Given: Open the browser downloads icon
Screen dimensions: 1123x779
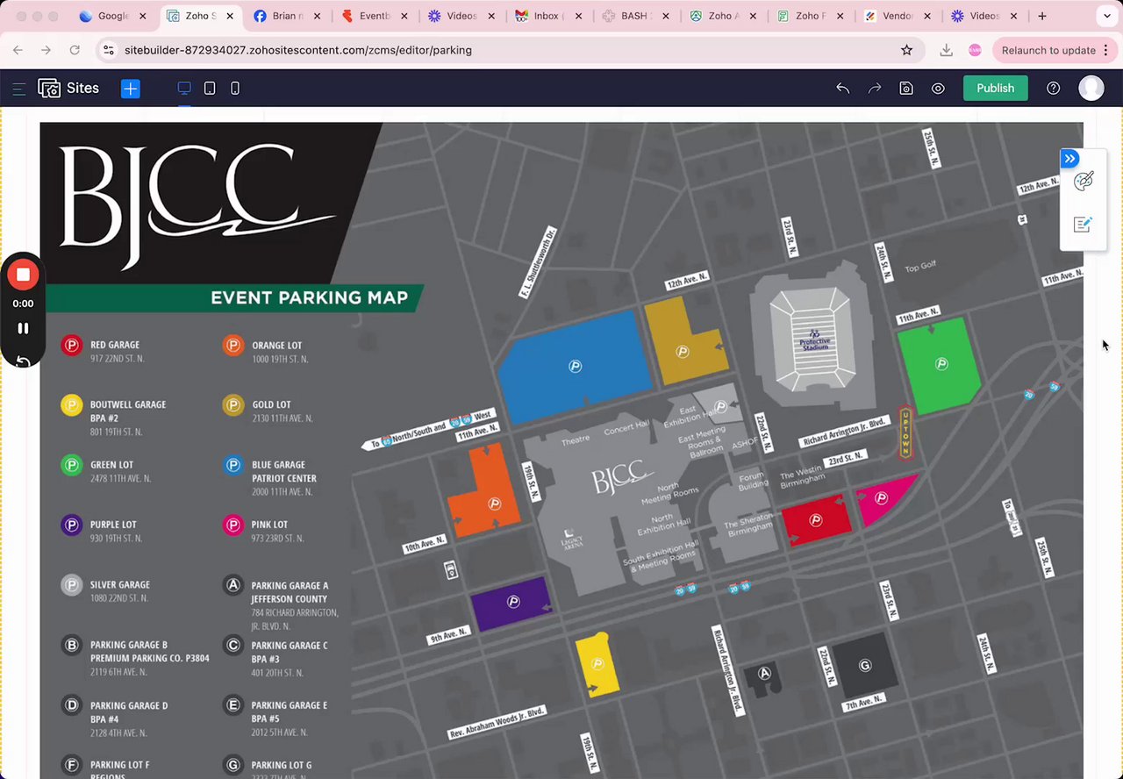Looking at the screenshot, I should coord(946,50).
